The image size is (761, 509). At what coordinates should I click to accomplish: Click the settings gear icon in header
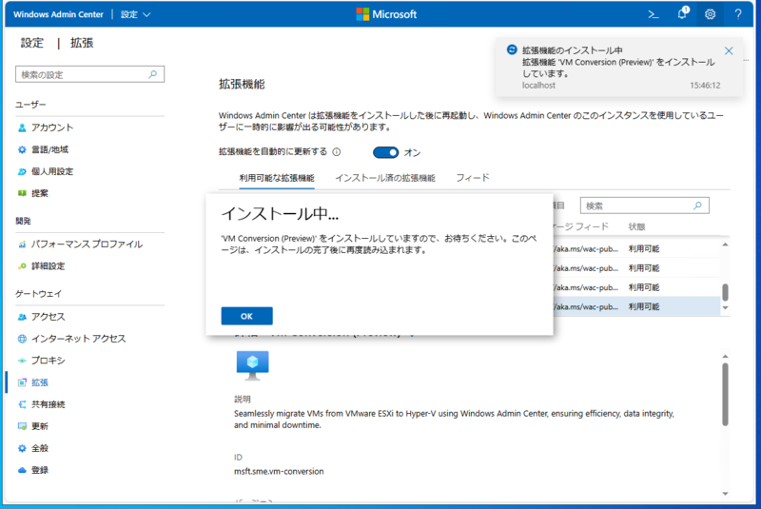710,14
